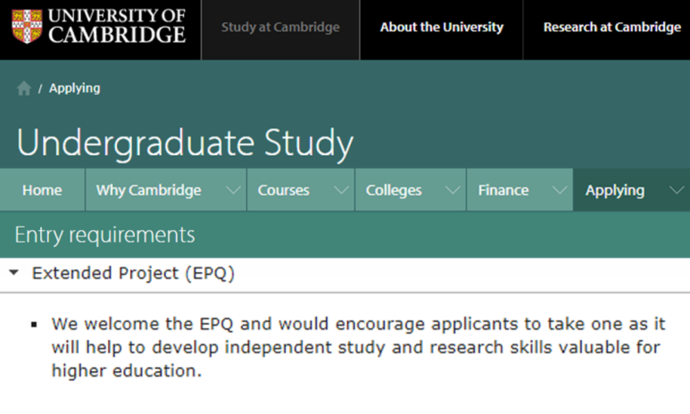Screen dimensions: 690x414
Task: Go to the home icon in breadcrumb
Action: click(x=24, y=88)
